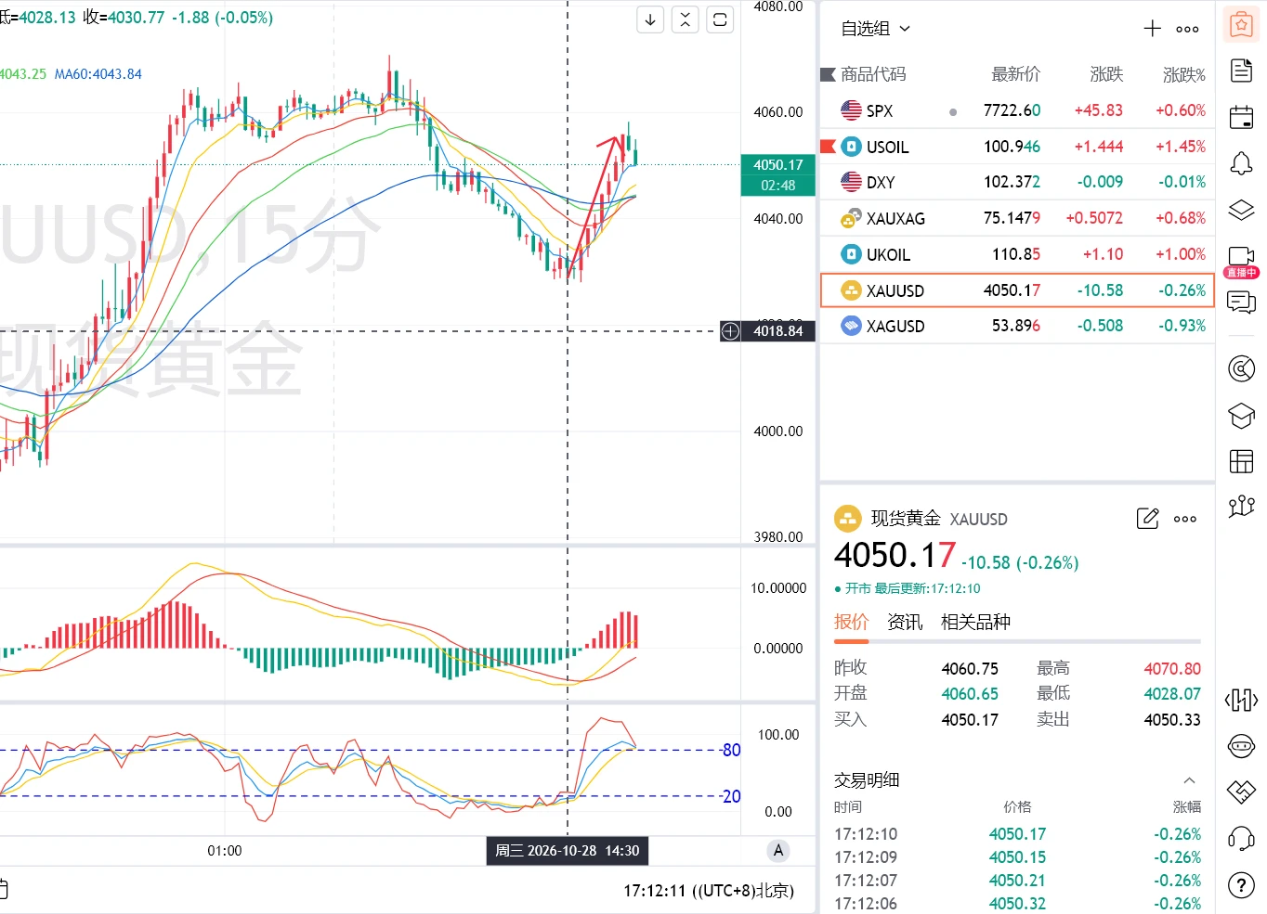Collapse the 交易明细 section chevron
1267x914 pixels.
1189,780
